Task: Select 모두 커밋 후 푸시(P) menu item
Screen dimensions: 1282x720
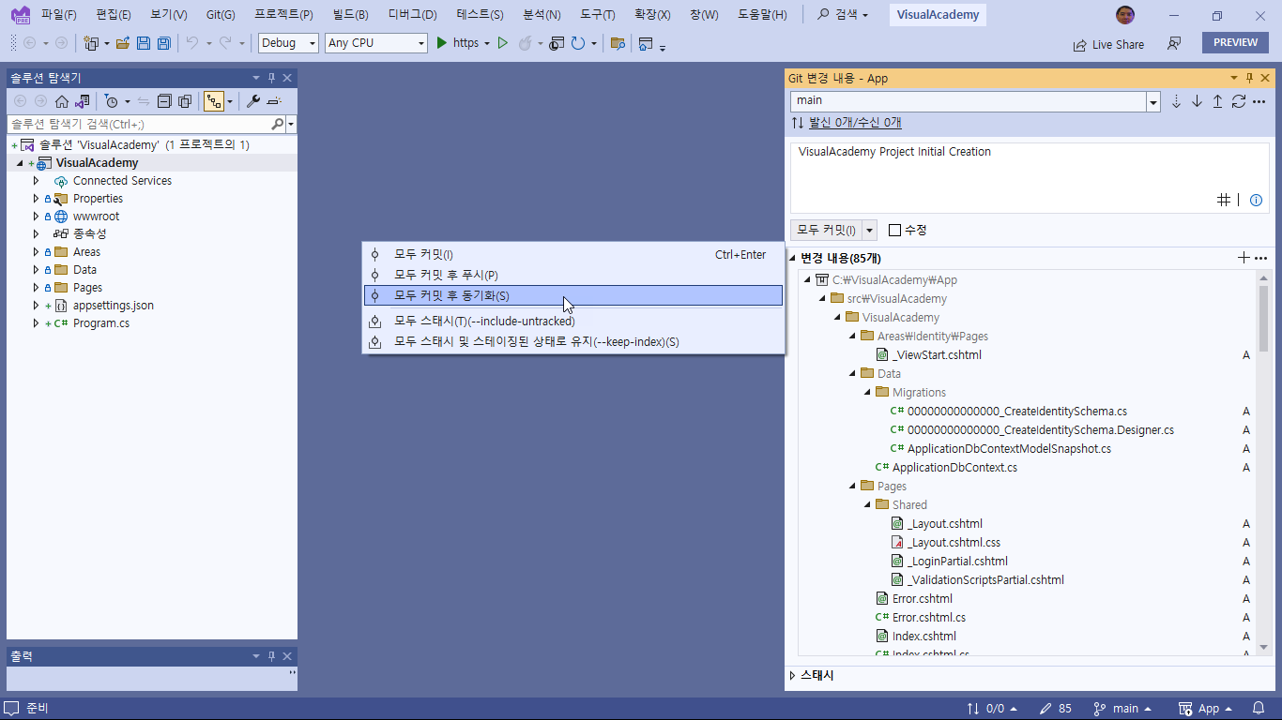Action: tap(446, 275)
